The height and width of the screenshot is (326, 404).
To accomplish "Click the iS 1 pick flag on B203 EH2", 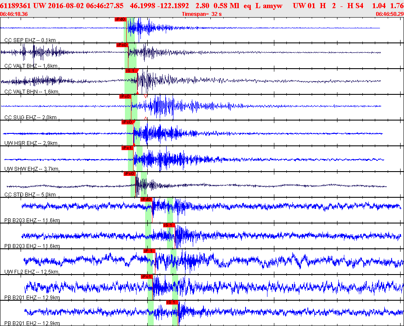I will 169,225.
